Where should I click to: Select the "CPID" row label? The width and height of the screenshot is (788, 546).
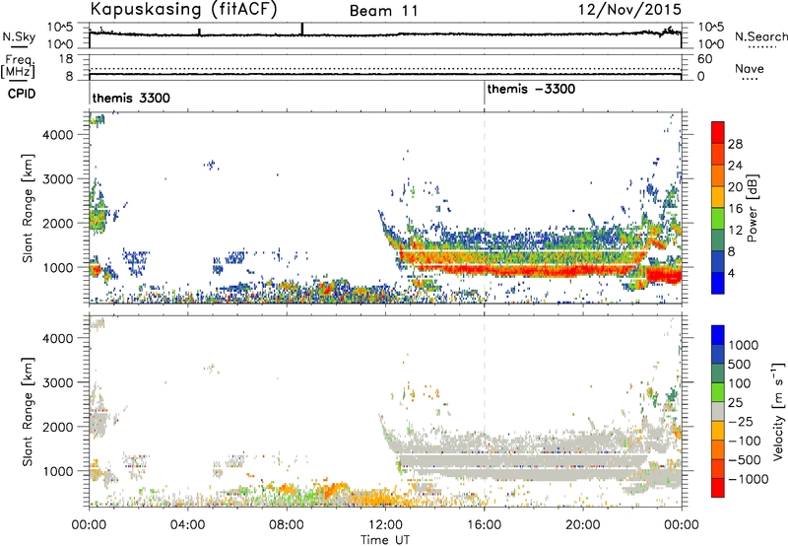point(22,94)
